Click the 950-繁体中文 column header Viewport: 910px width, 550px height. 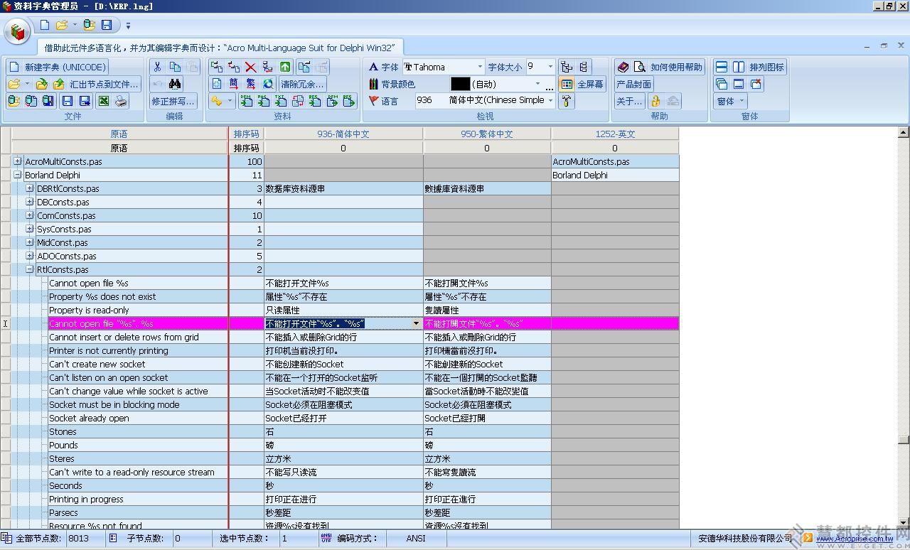[x=486, y=134]
